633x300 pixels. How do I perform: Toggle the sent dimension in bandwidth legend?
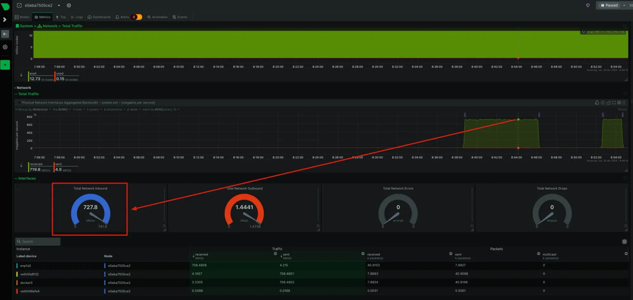coord(66,167)
